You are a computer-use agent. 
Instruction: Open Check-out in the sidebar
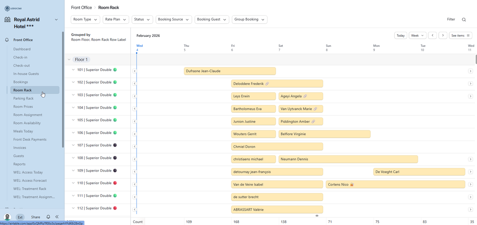[x=21, y=66]
